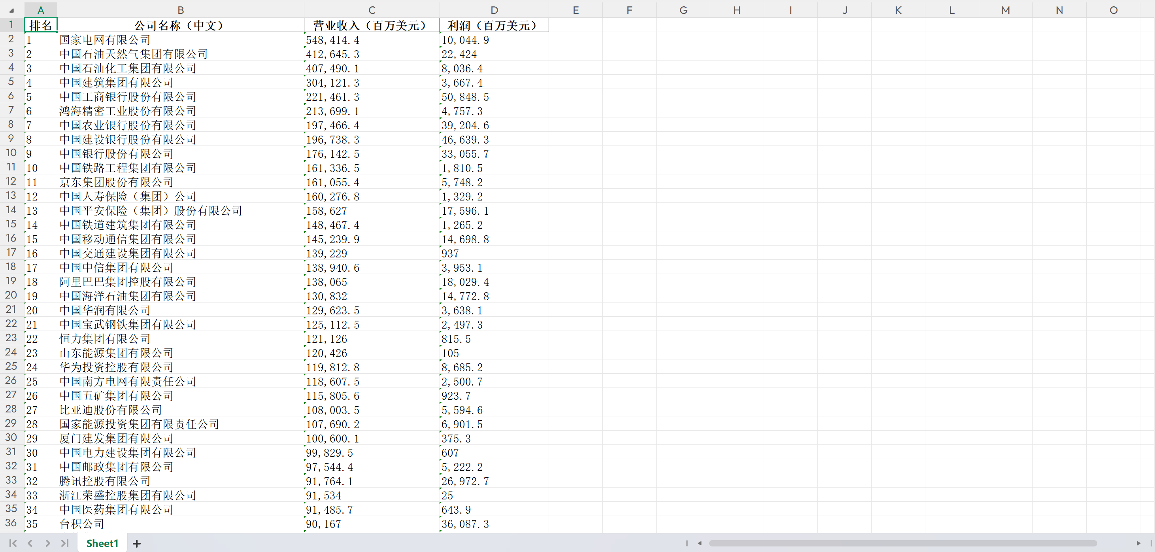
Task: Add a new sheet with plus icon
Action: 137,543
